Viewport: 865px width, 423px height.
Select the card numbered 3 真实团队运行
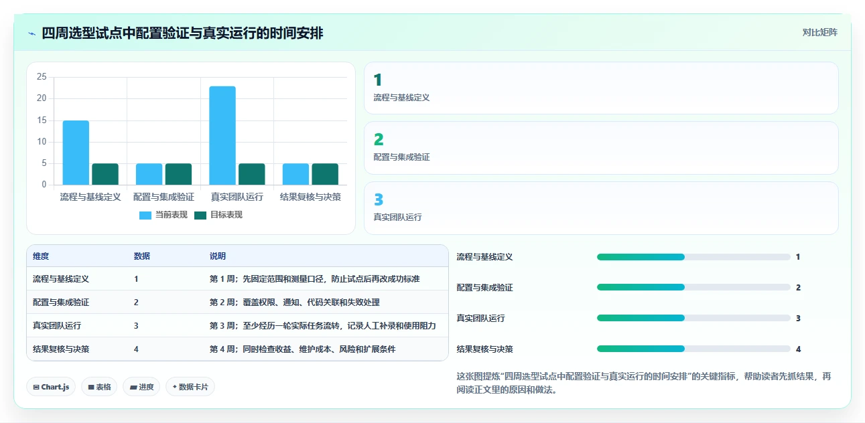(601, 208)
